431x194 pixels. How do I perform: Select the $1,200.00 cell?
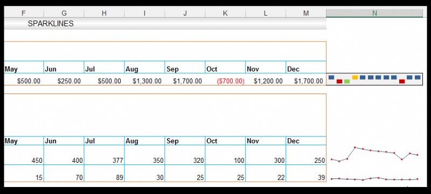coord(266,80)
